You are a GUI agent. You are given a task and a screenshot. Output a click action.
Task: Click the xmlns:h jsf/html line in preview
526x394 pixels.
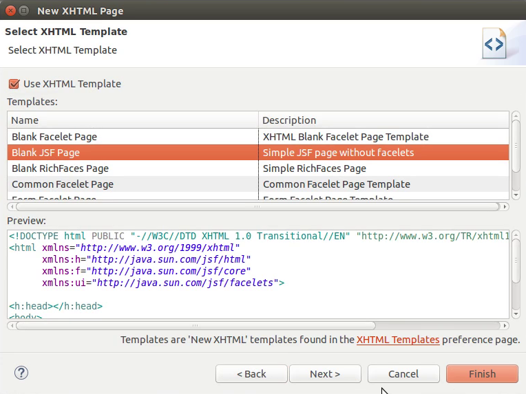pyautogui.click(x=146, y=259)
